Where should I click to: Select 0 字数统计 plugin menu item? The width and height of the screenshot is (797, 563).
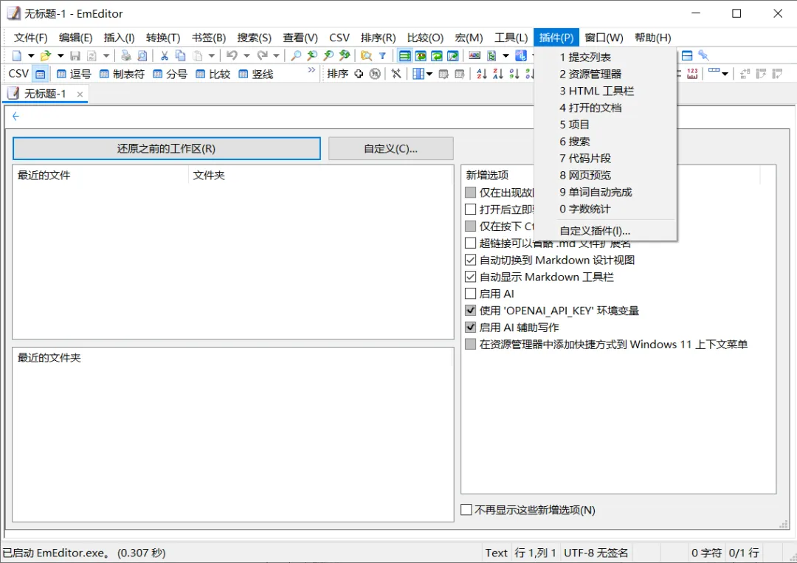click(605, 209)
